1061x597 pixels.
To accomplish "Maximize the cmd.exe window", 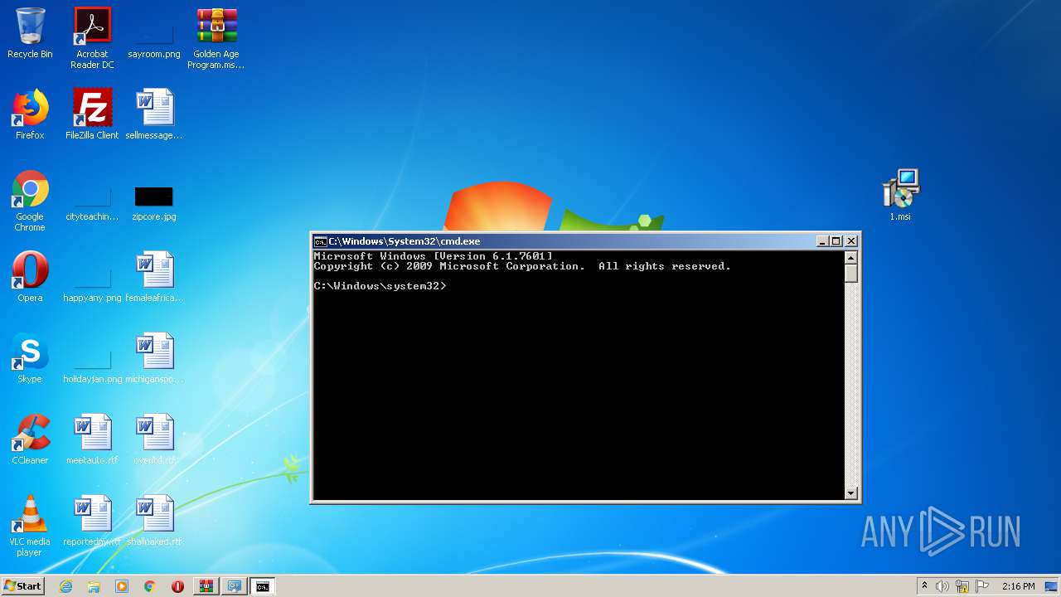I will (x=836, y=241).
